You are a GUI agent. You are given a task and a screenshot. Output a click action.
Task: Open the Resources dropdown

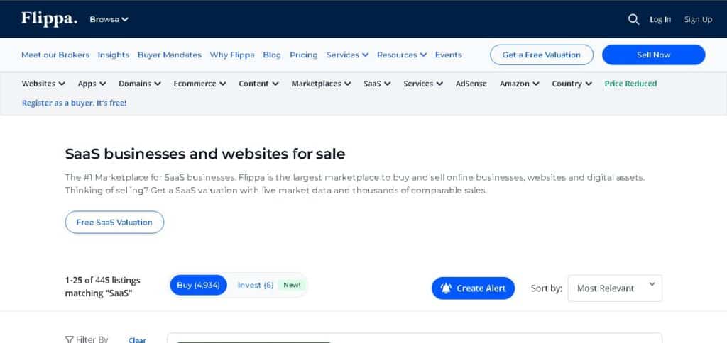[402, 55]
